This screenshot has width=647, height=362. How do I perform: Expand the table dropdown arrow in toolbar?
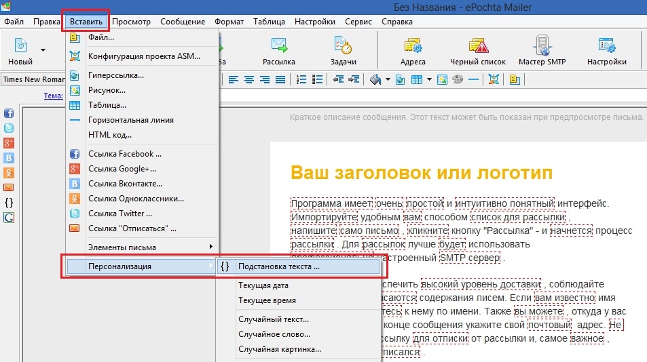[429, 79]
